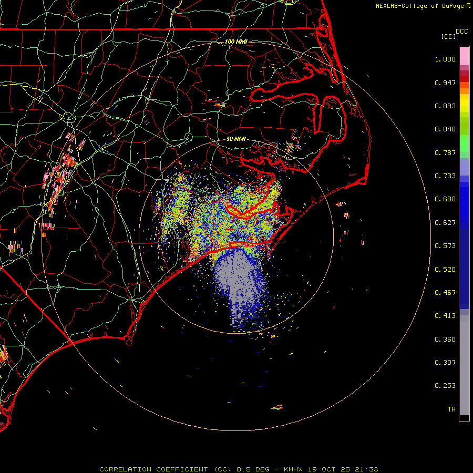This screenshot has height=473, width=473.
Task: Click the Correlation Coefficient KMHX caption
Action: click(239, 469)
